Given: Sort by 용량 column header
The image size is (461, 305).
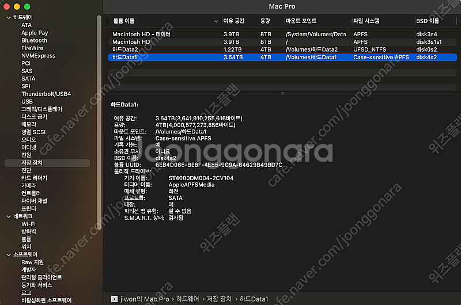Looking at the screenshot, I should click(x=265, y=21).
